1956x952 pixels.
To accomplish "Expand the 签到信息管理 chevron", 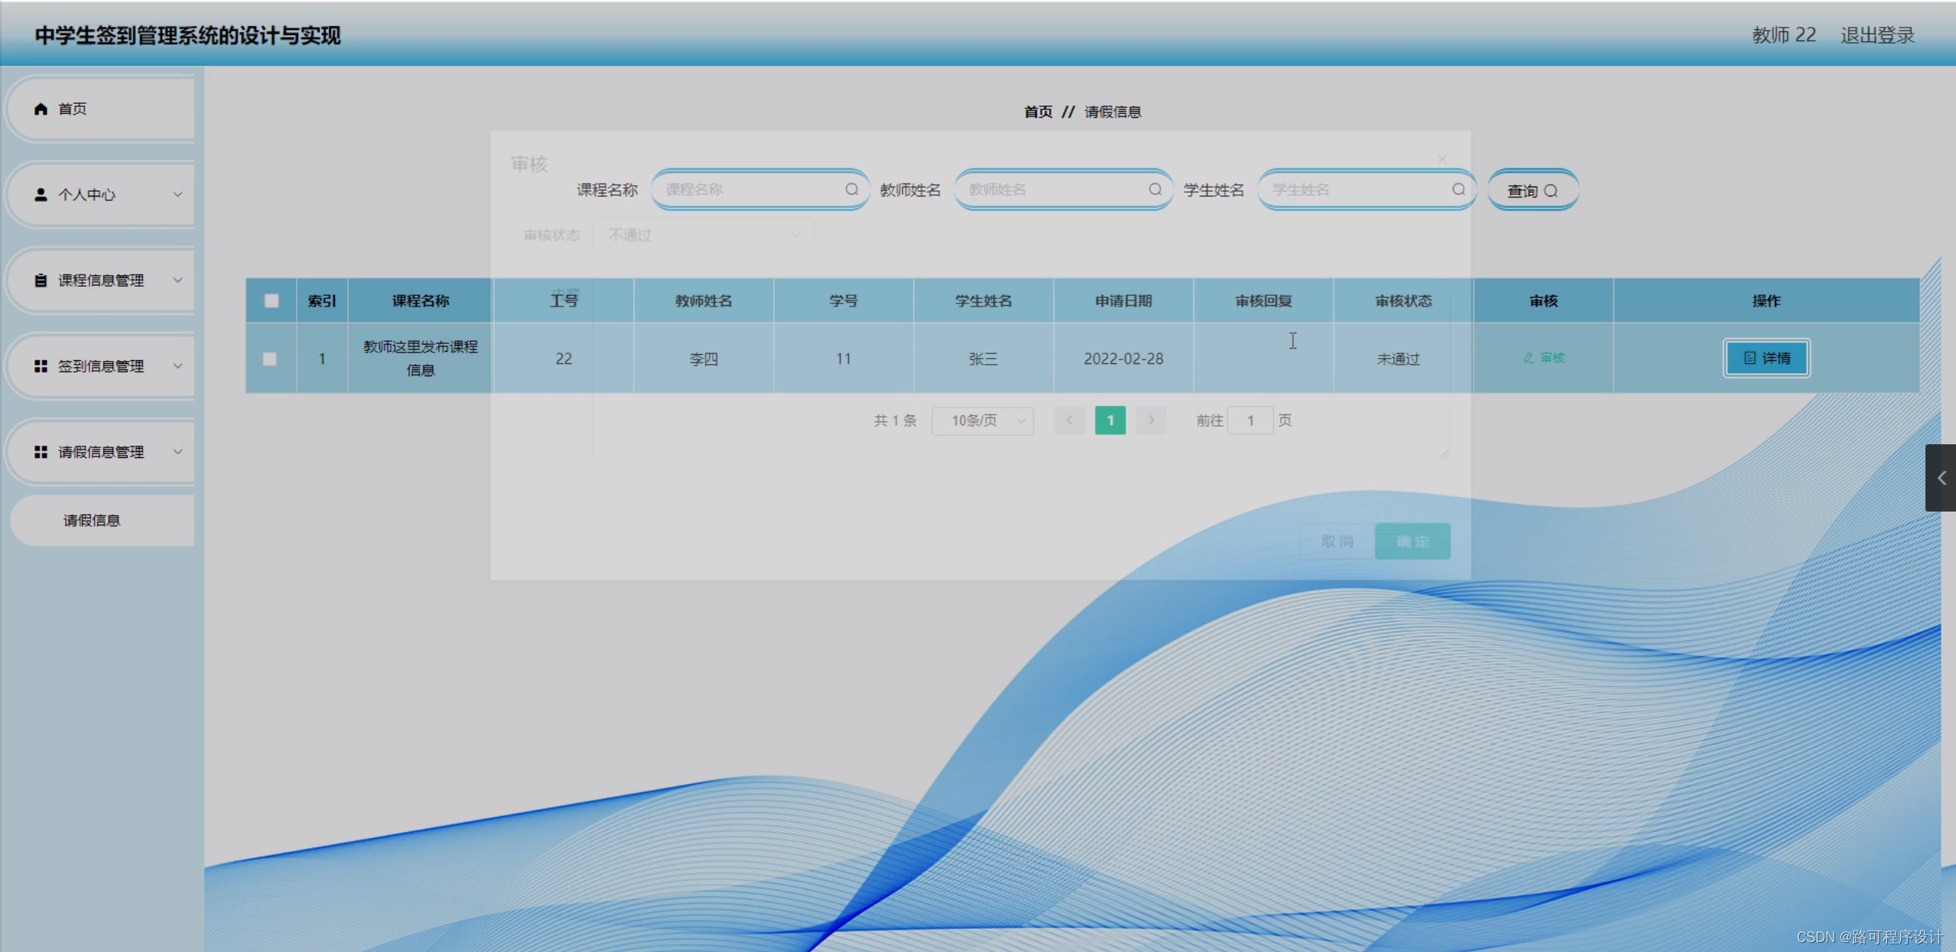I will (177, 366).
